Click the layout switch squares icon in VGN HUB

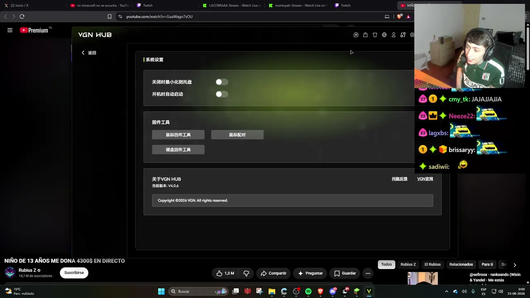pyautogui.click(x=403, y=35)
